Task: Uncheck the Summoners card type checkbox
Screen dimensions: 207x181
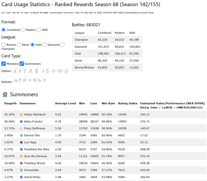Action: pyautogui.click(x=22, y=64)
